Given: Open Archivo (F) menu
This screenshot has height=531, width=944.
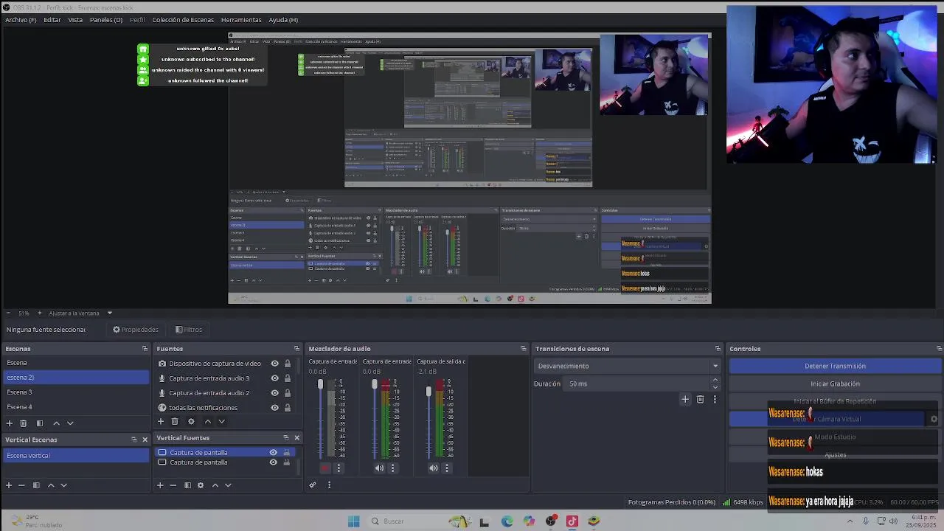Looking at the screenshot, I should point(21,20).
